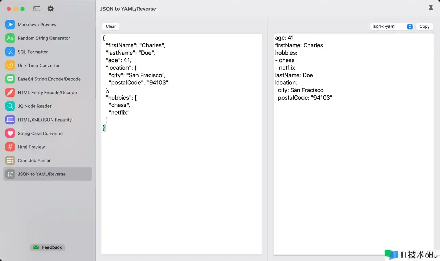Click the Cron Job Parser grid icon
Viewport: 440px width, 261px height.
[10, 160]
